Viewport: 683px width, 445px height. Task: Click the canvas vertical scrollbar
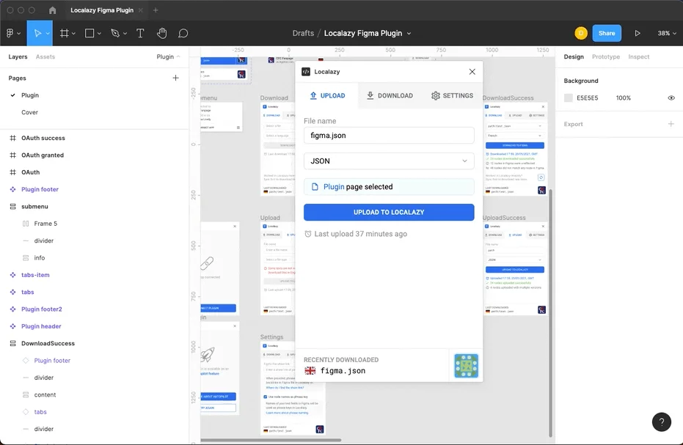pos(550,312)
